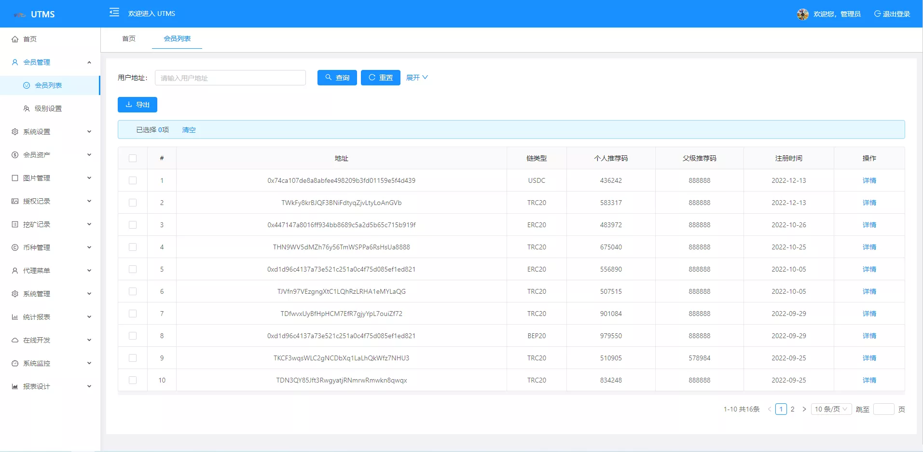The width and height of the screenshot is (923, 452).
Task: Open 会员列表 in the sidebar menu
Action: coord(48,85)
